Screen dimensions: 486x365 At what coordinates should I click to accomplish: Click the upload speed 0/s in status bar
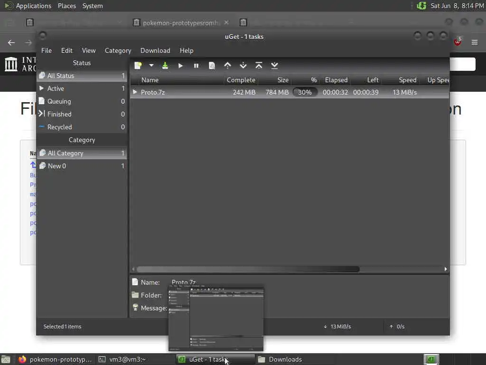(x=397, y=327)
